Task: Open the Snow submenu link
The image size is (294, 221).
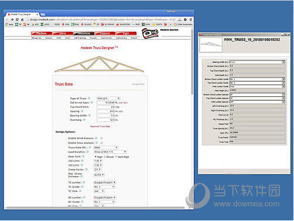Action: (x=67, y=38)
